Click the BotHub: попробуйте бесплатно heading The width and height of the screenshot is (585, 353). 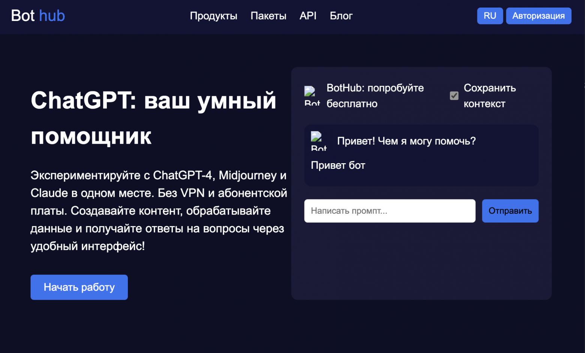point(375,96)
